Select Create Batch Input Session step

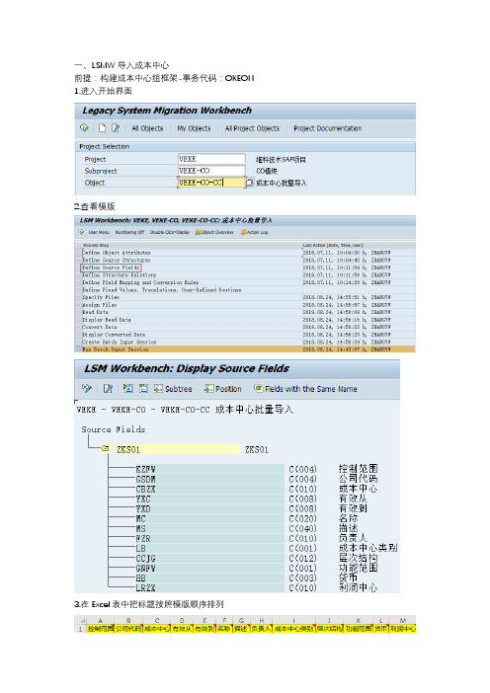(x=119, y=343)
